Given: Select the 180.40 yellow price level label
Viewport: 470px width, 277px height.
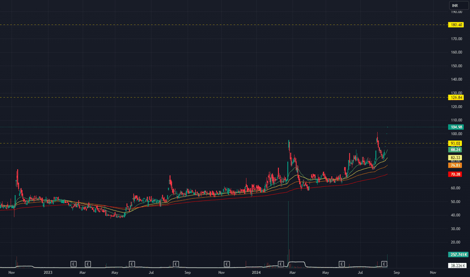Looking at the screenshot, I should pos(456,25).
